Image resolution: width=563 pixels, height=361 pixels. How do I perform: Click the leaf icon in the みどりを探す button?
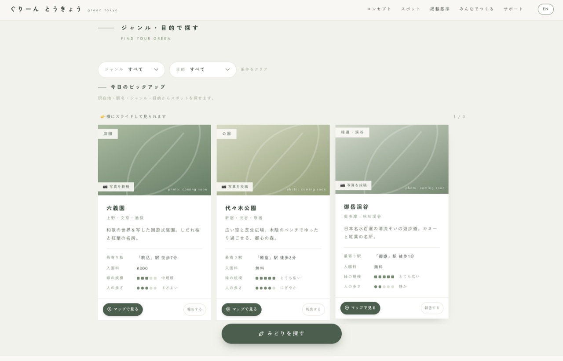[x=261, y=334]
